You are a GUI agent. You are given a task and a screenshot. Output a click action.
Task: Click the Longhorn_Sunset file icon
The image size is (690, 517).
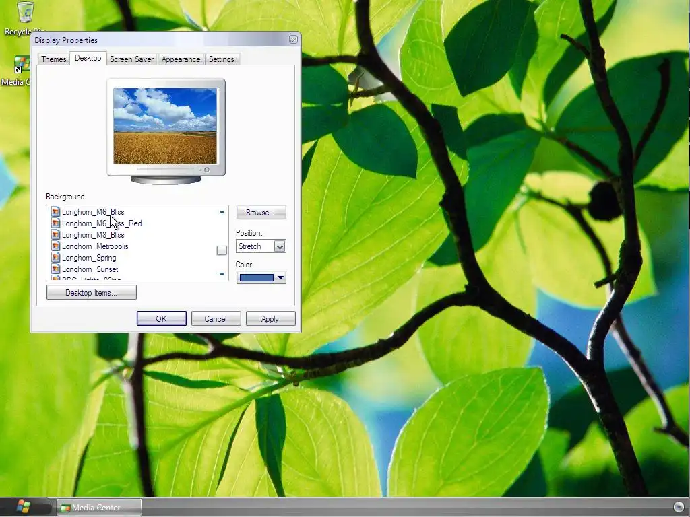55,269
